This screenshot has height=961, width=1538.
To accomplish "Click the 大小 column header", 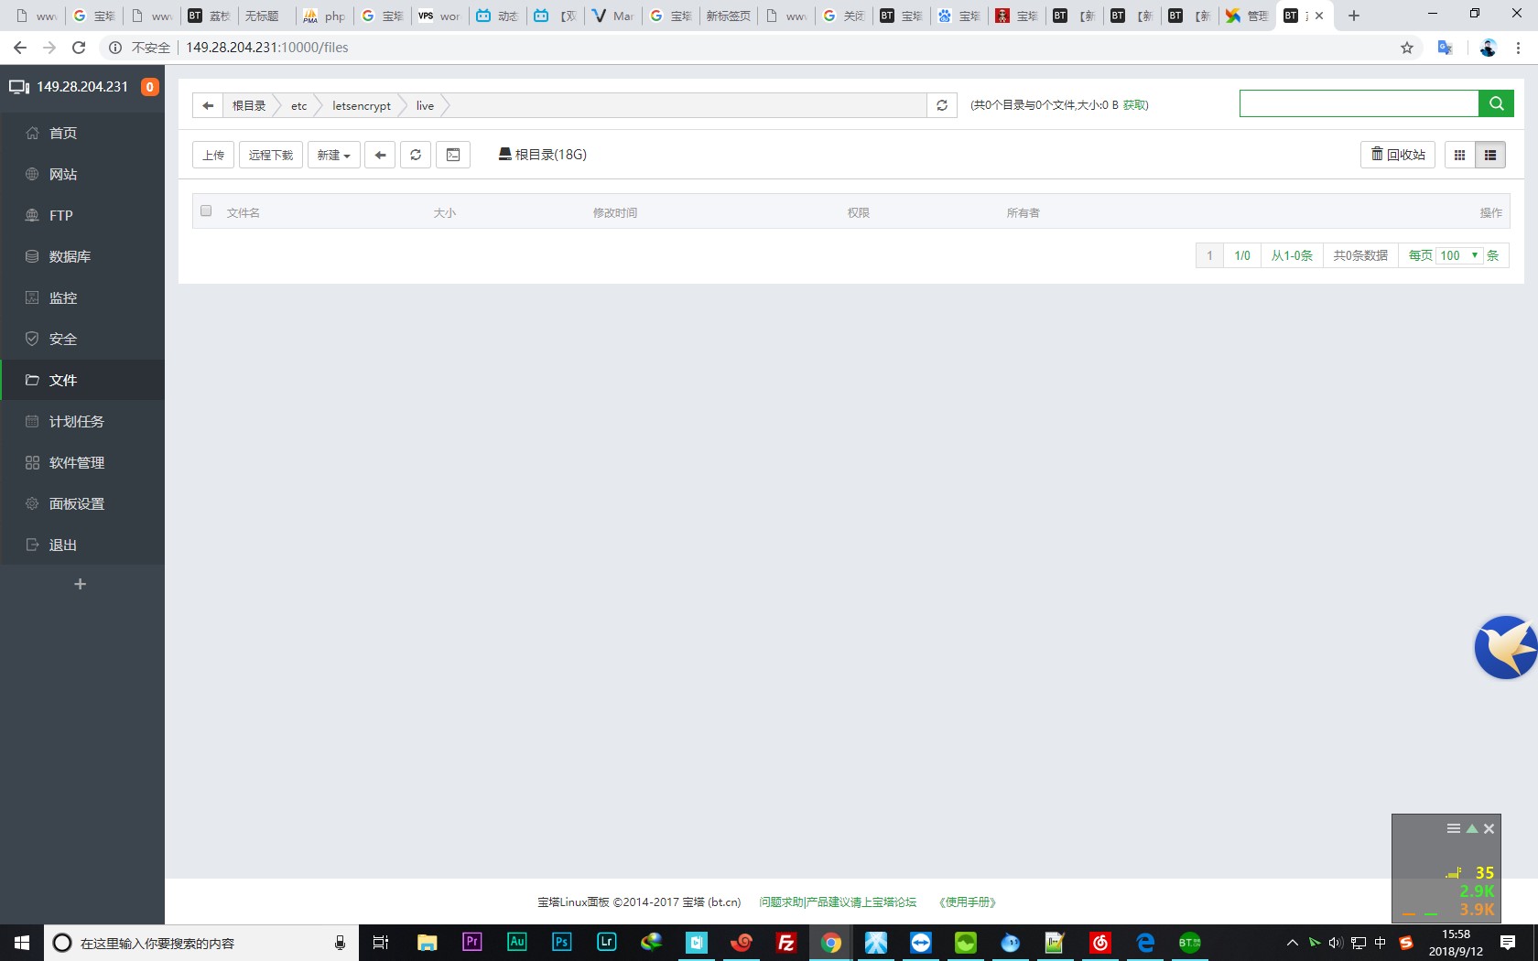I will 445,212.
